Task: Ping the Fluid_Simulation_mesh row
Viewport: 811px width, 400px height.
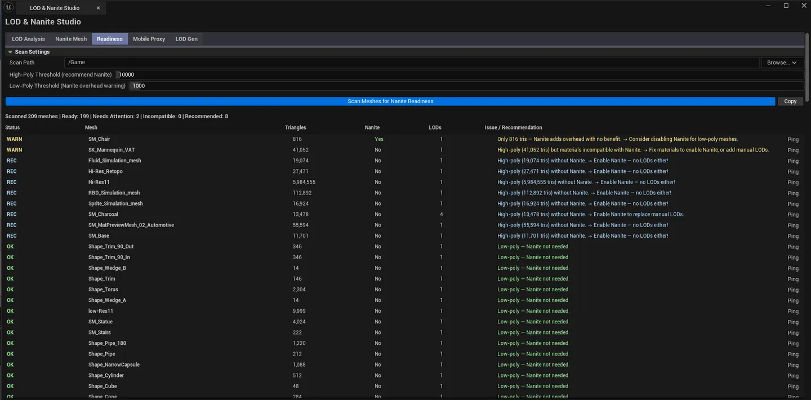Action: (793, 161)
